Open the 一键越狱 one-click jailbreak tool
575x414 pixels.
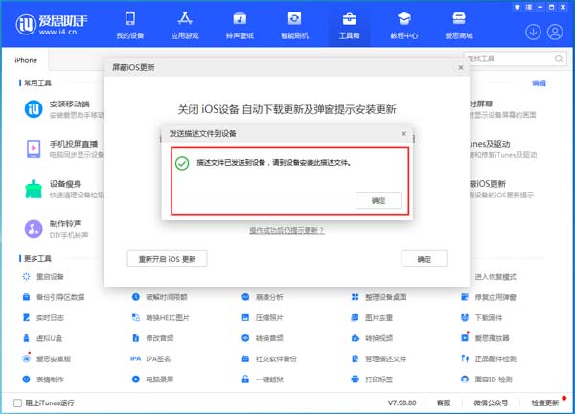pos(263,379)
